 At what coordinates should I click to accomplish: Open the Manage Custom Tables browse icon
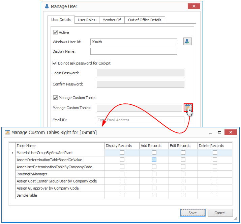pyautogui.click(x=188, y=107)
